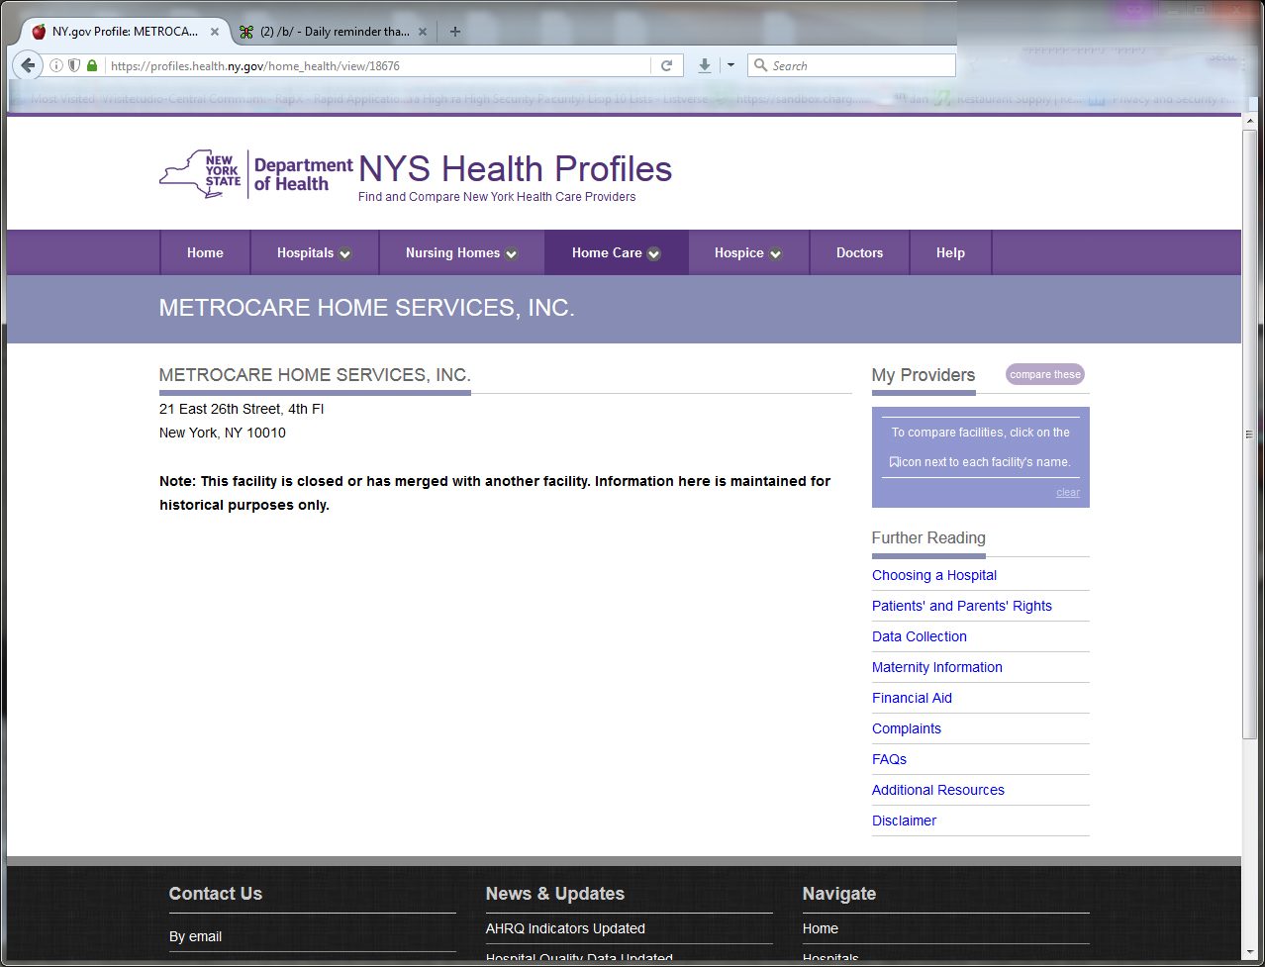This screenshot has height=967, width=1265.
Task: Open the Financial Aid link
Action: (912, 698)
